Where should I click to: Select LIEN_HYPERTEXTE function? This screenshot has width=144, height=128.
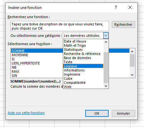click(37, 63)
